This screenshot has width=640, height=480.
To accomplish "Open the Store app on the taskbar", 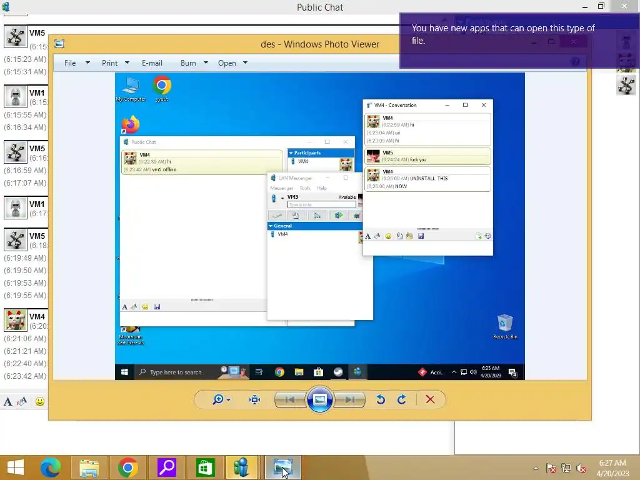I will (205, 467).
